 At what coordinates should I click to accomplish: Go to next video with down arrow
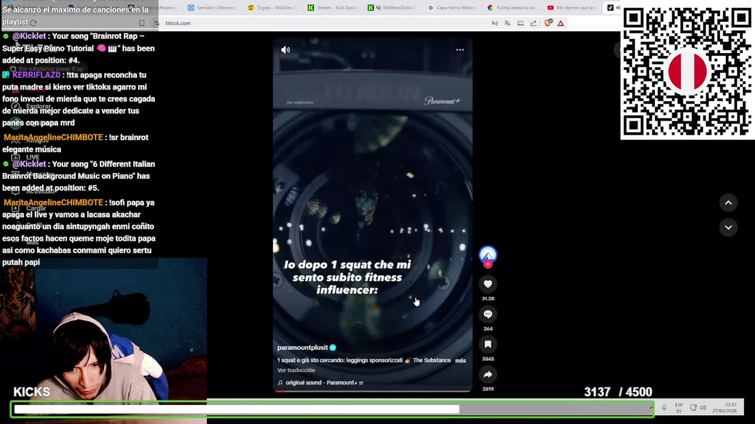coord(728,227)
